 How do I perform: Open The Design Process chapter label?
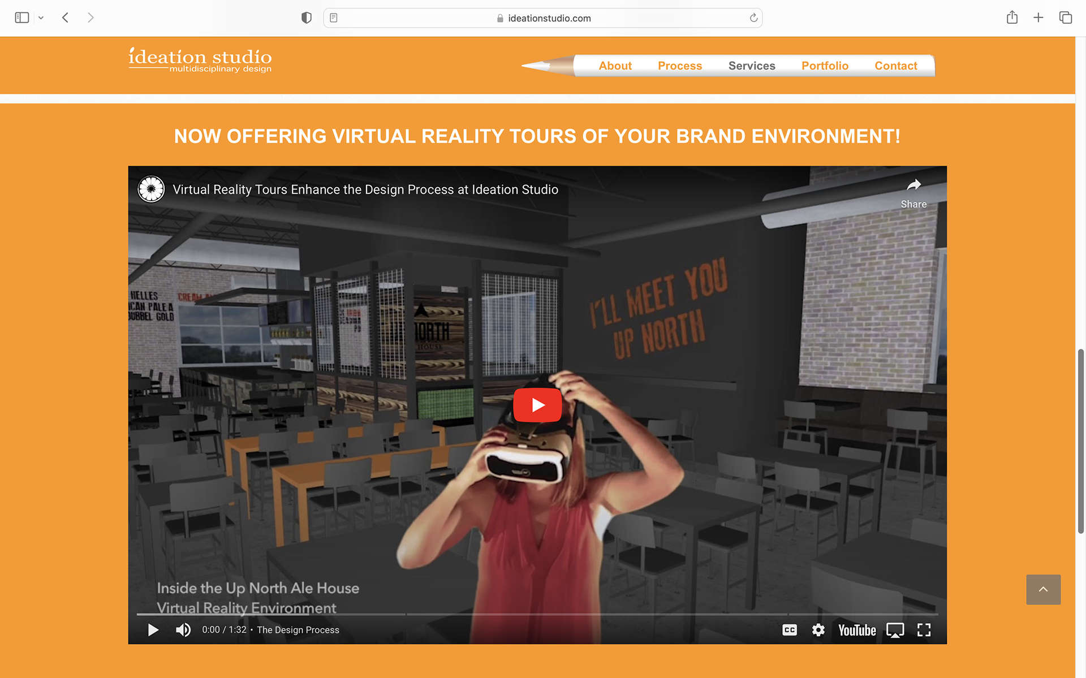[x=298, y=630]
